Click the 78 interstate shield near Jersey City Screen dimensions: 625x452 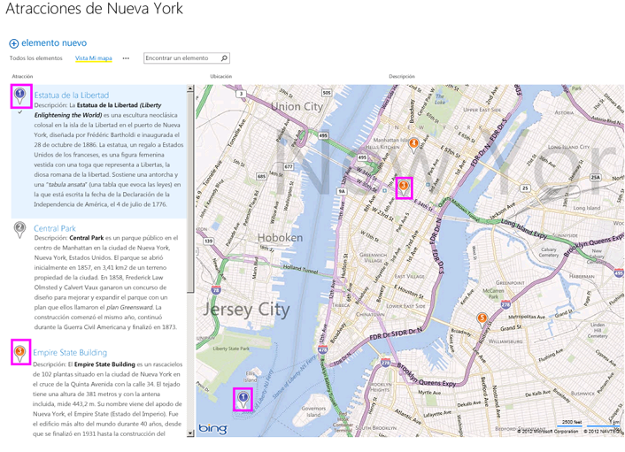pos(216,290)
